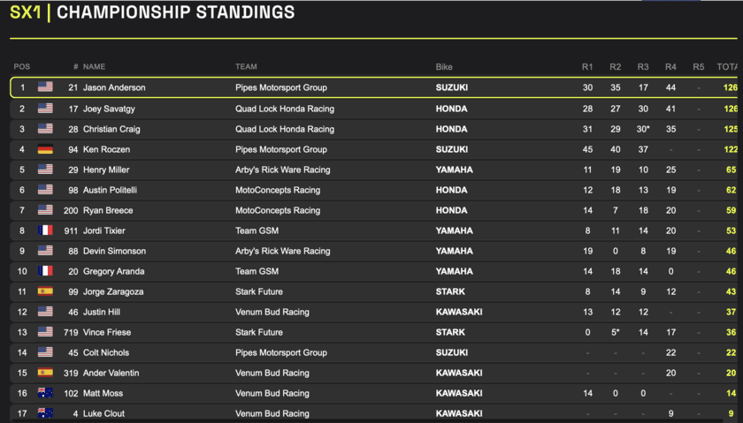
Task: Click the TEAM column header
Action: tap(246, 67)
